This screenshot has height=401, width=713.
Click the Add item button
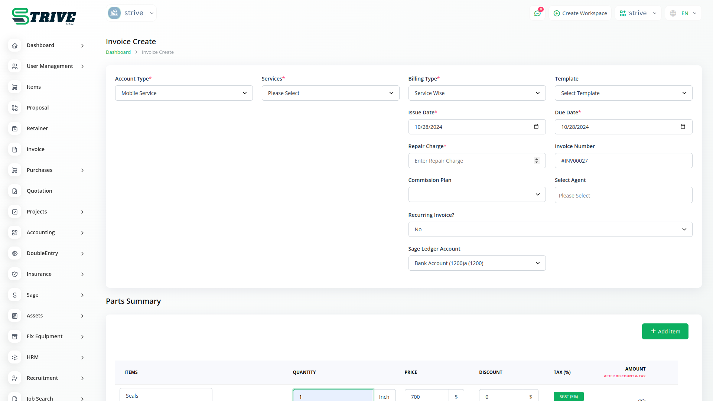[x=665, y=331]
